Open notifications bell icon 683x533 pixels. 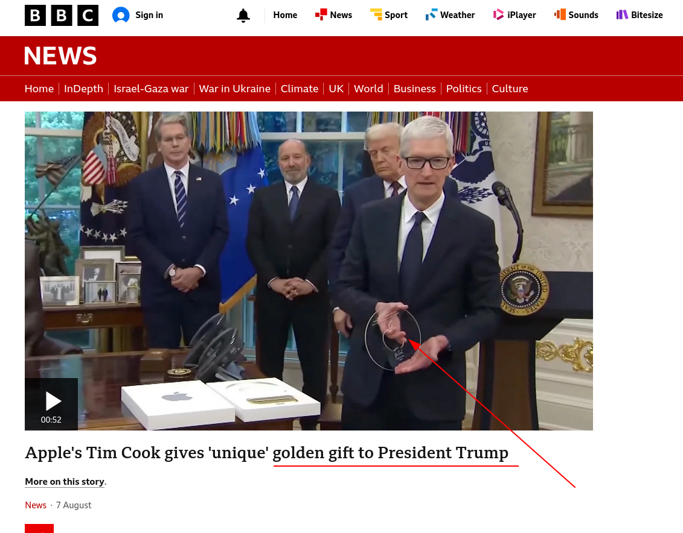(x=243, y=16)
